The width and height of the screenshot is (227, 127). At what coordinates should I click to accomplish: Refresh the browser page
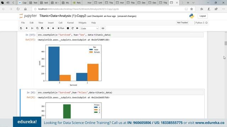tap(18, 9)
